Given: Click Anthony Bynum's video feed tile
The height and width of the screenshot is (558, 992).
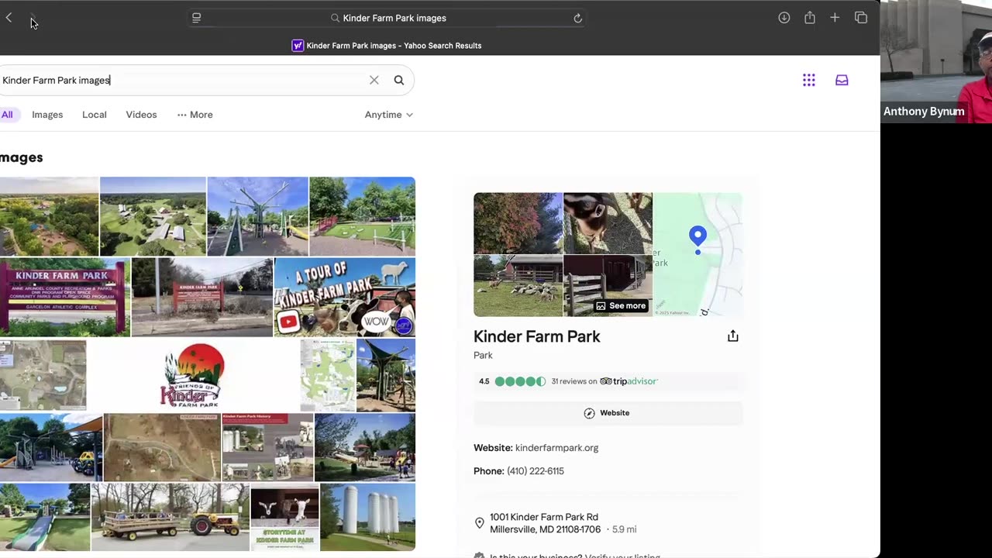Looking at the screenshot, I should [x=936, y=62].
